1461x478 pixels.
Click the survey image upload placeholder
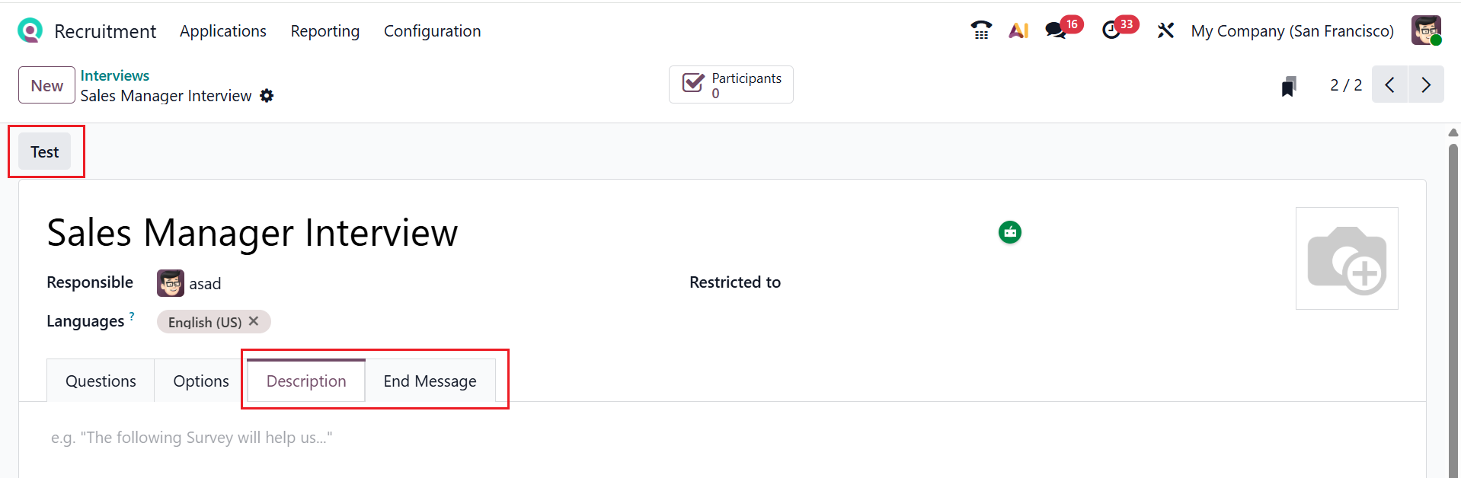pos(1346,259)
